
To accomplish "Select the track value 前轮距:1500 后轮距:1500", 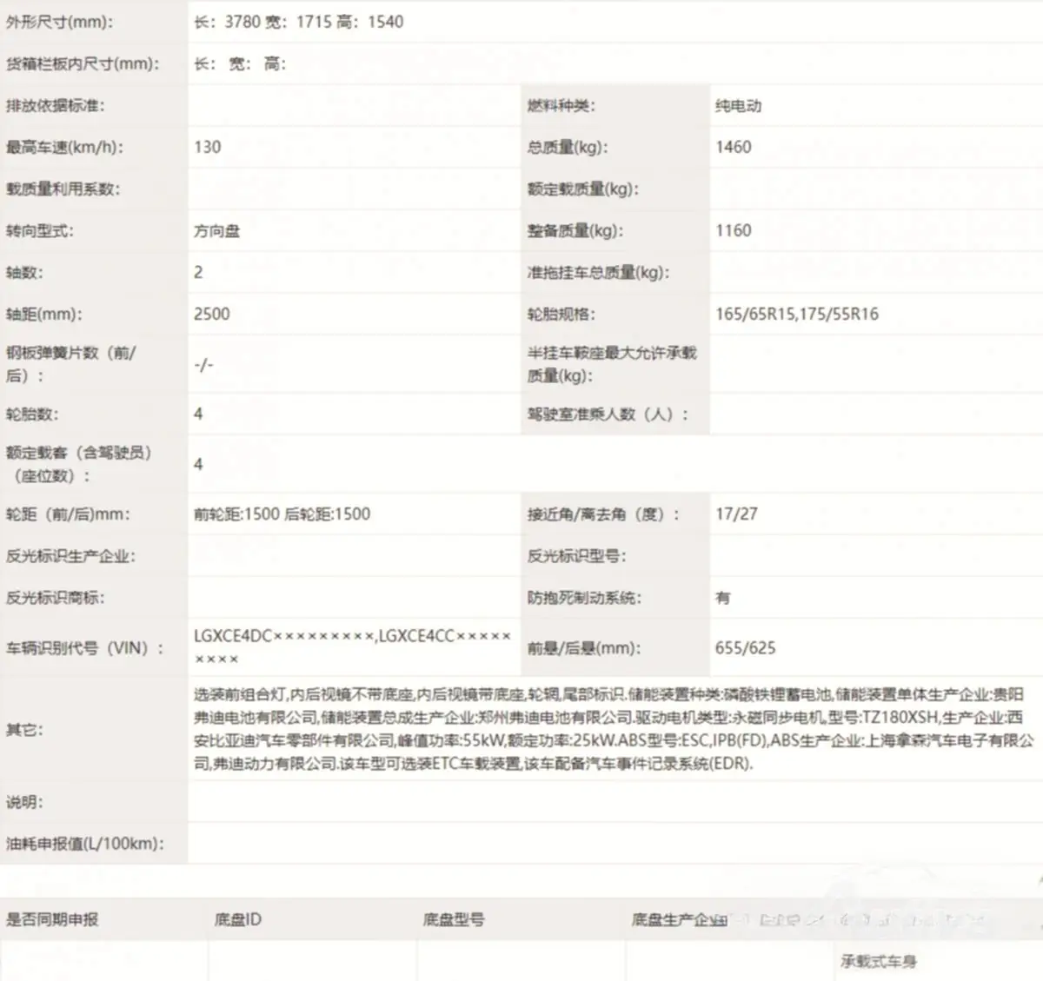I will (282, 514).
